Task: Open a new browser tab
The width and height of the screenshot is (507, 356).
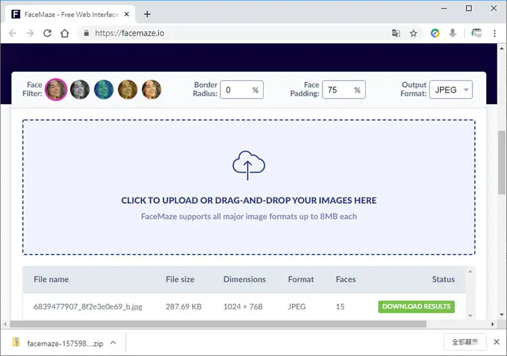Action: (x=147, y=14)
